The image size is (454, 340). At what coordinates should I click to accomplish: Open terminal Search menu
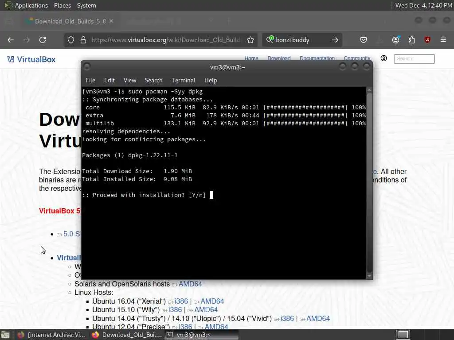click(153, 81)
